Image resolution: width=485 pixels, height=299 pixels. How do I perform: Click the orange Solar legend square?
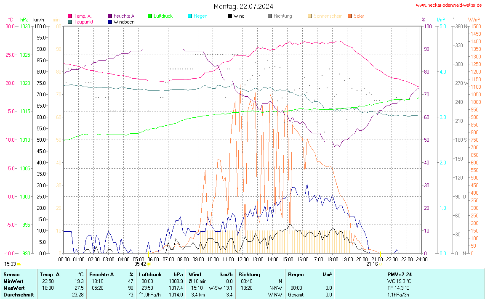350,16
